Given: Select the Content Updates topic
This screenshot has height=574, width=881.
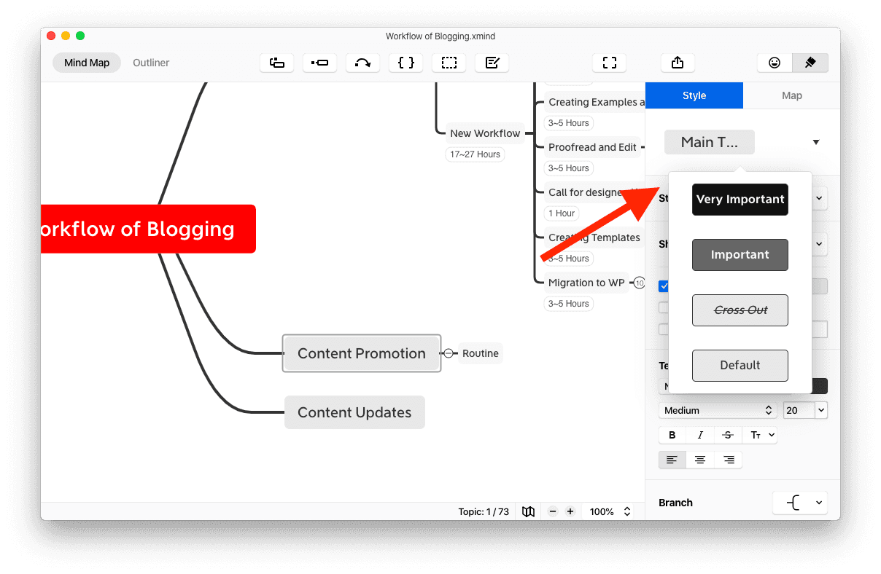Looking at the screenshot, I should pos(354,412).
